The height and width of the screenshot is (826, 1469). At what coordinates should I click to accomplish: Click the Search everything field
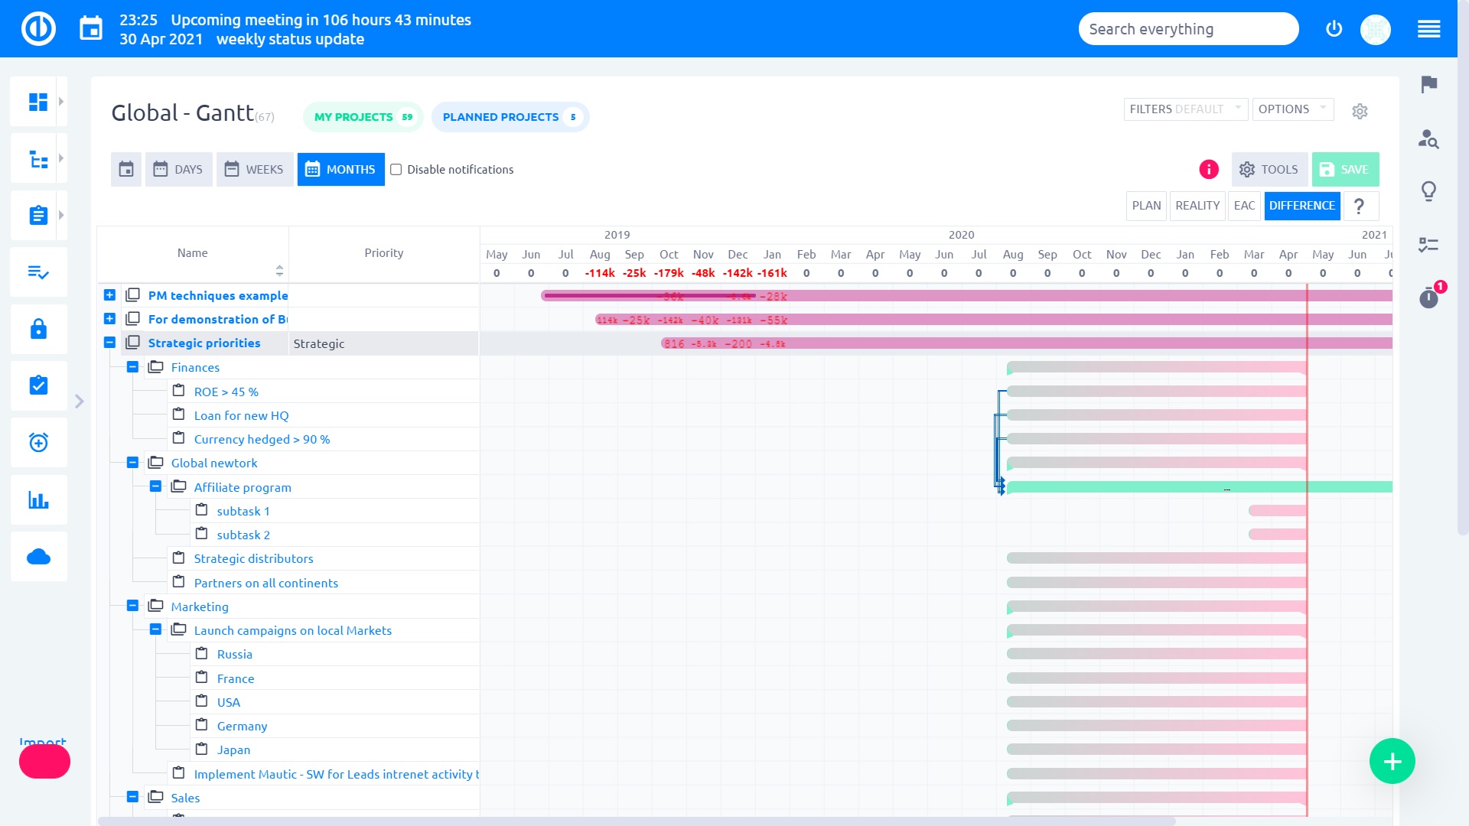[x=1187, y=29]
